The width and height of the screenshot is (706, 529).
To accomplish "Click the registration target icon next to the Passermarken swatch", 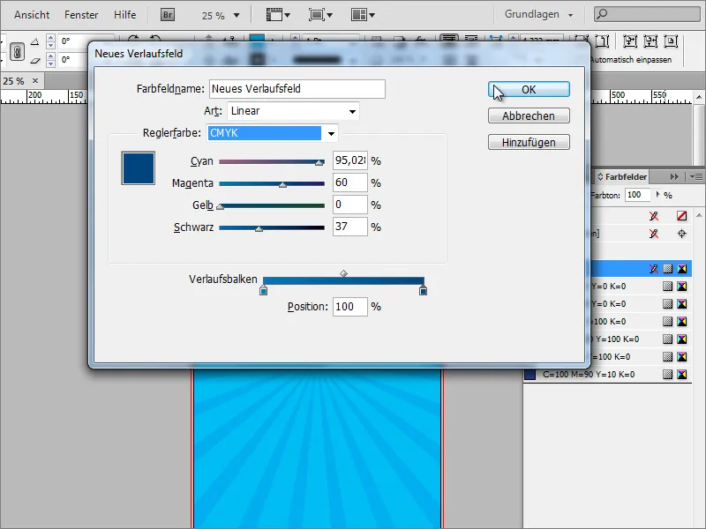I will tap(683, 233).
